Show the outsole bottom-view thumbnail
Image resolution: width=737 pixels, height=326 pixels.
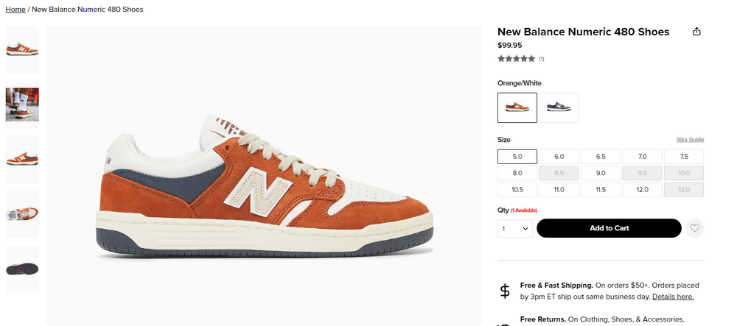point(22,269)
